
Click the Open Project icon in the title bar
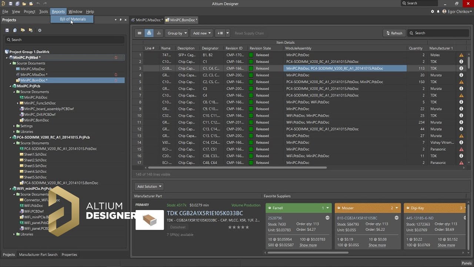(31, 4)
